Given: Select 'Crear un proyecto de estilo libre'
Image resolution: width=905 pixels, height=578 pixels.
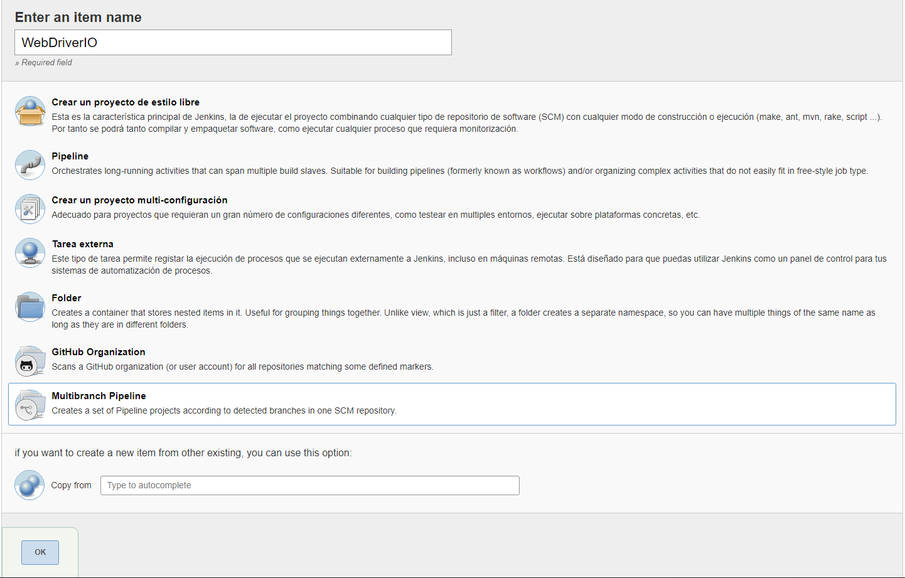Looking at the screenshot, I should pyautogui.click(x=126, y=102).
